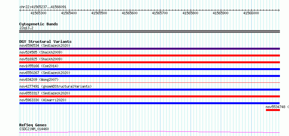The image size is (289, 136).
Task: Click the nsv5534748 variant label
Action: tap(277, 107)
